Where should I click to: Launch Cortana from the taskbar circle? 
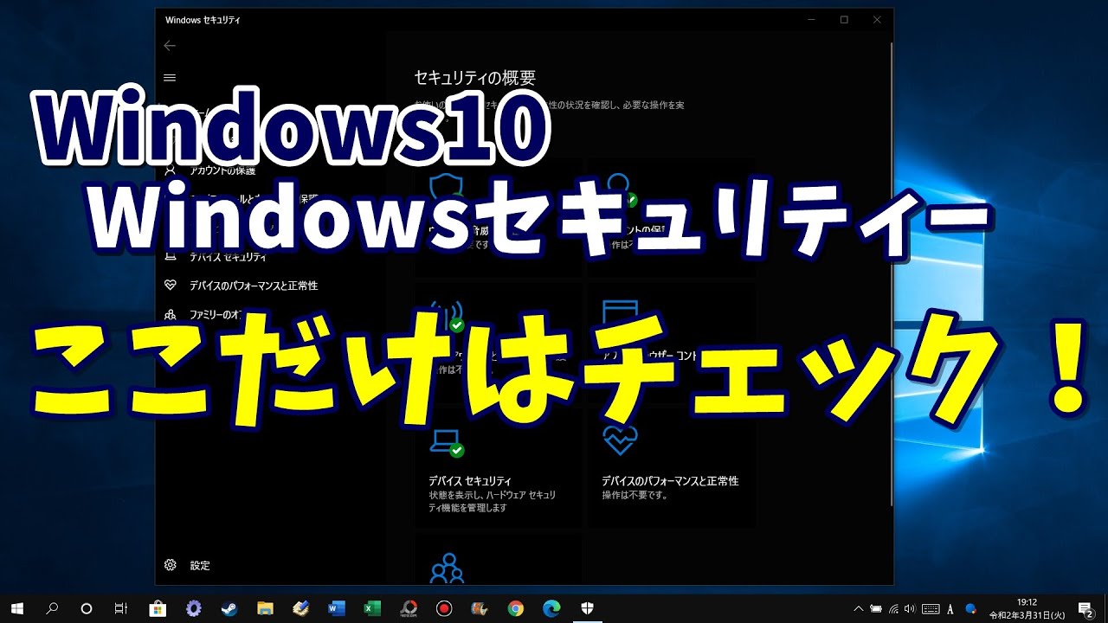point(87,608)
